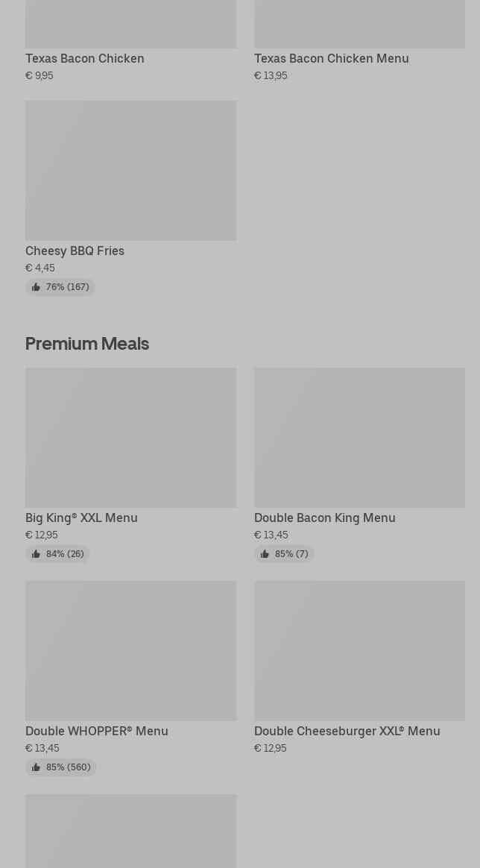Screen dimensions: 480x868
Task: Select Double Cheeseburger XXL Menu title
Action: coord(347,732)
